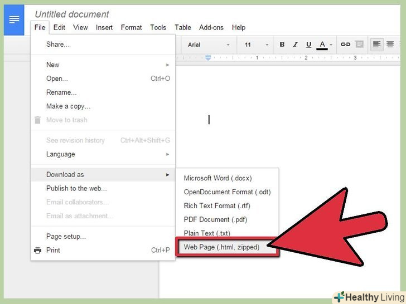The width and height of the screenshot is (406, 304).
Task: Select the Language menu entry
Action: click(x=103, y=154)
